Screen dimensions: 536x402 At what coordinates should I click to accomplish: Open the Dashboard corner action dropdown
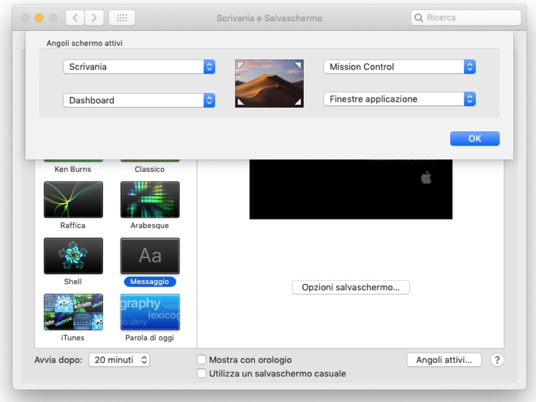(138, 99)
